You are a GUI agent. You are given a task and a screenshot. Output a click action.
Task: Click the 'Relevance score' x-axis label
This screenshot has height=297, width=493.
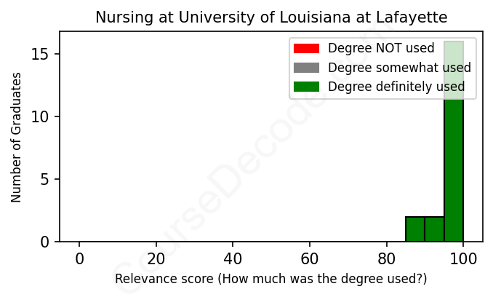[x=271, y=279]
